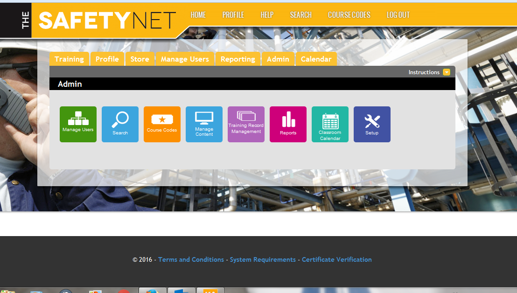Image resolution: width=517 pixels, height=293 pixels.
Task: Open Manage Content
Action: click(x=204, y=124)
